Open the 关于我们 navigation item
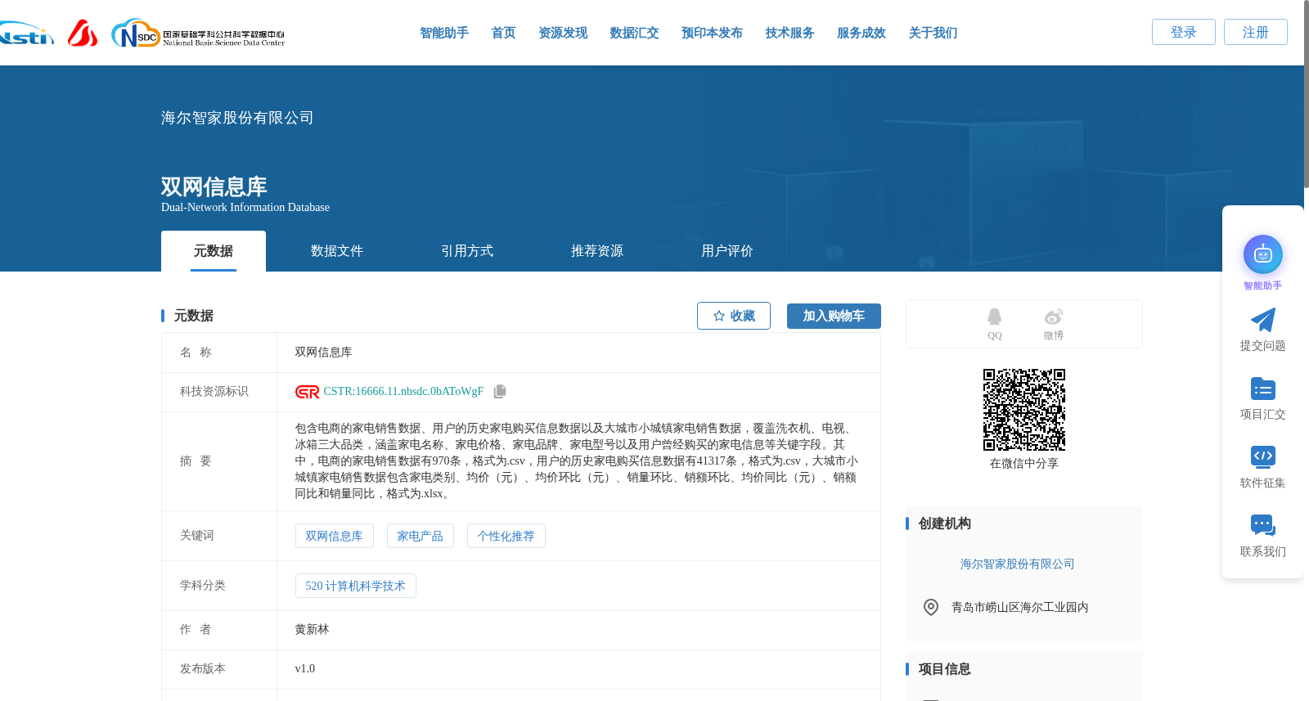 pos(933,33)
